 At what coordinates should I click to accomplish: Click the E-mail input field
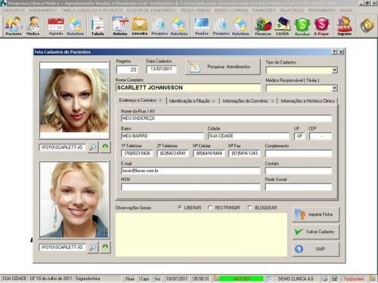coord(191,171)
